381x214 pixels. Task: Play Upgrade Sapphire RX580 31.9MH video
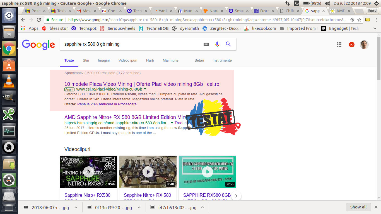pyautogui.click(x=207, y=172)
